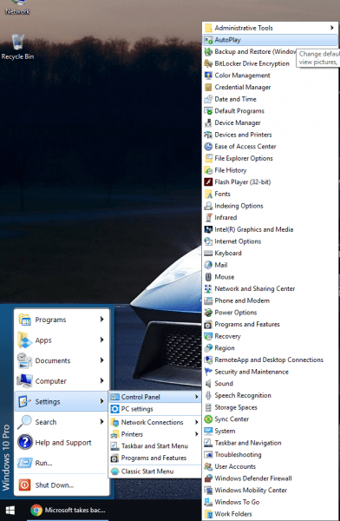Select Run... from the start menu
This screenshot has height=521, width=340.
pyautogui.click(x=62, y=463)
